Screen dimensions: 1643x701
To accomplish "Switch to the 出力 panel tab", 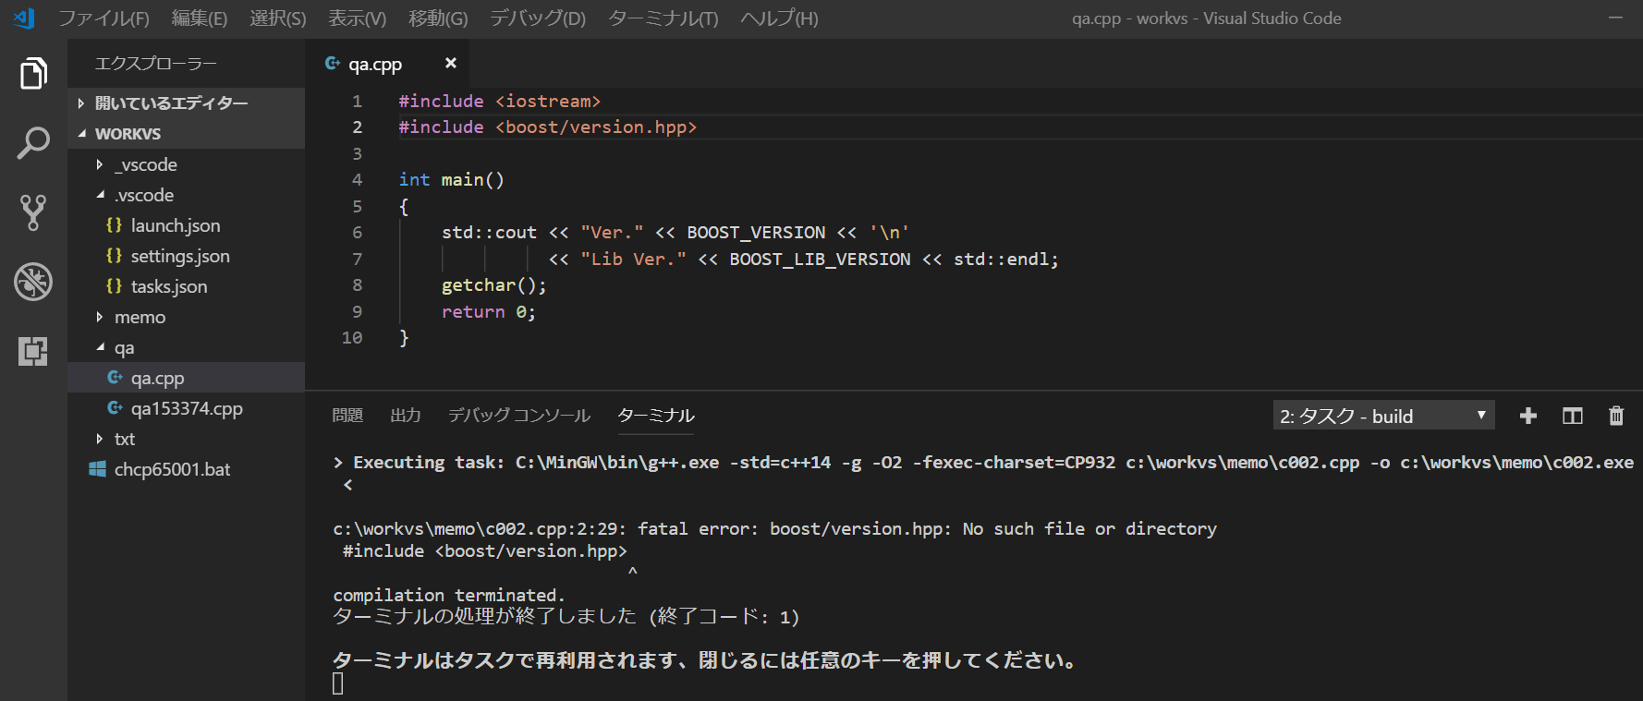I will pos(406,416).
